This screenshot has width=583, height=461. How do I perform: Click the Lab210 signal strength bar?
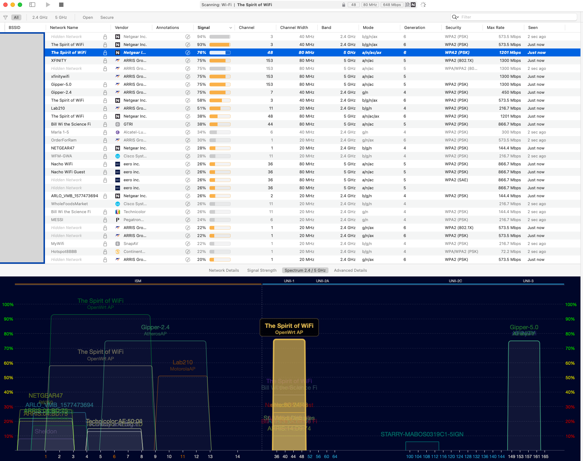(220, 109)
